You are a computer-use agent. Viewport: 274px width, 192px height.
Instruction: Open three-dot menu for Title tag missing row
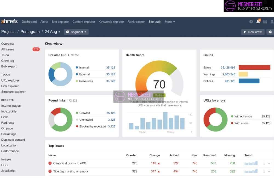pyautogui.click(x=264, y=171)
